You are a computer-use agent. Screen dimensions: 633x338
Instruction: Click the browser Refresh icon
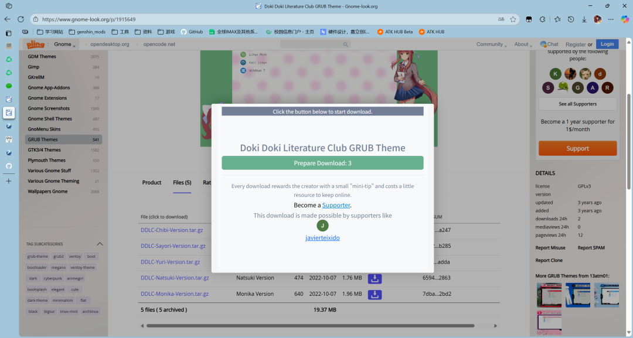(x=21, y=19)
